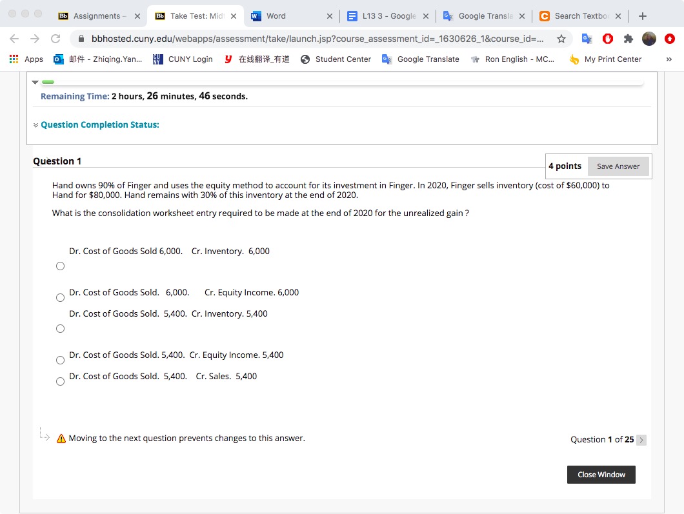684x514 pixels.
Task: Open the browser profile avatar
Action: (x=649, y=39)
